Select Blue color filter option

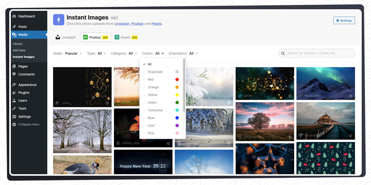point(161,118)
